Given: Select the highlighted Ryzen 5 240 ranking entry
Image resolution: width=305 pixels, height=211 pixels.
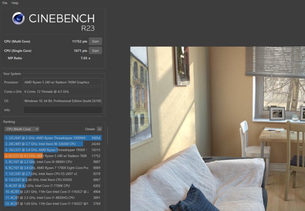Looking at the screenshot, I should pyautogui.click(x=53, y=156).
